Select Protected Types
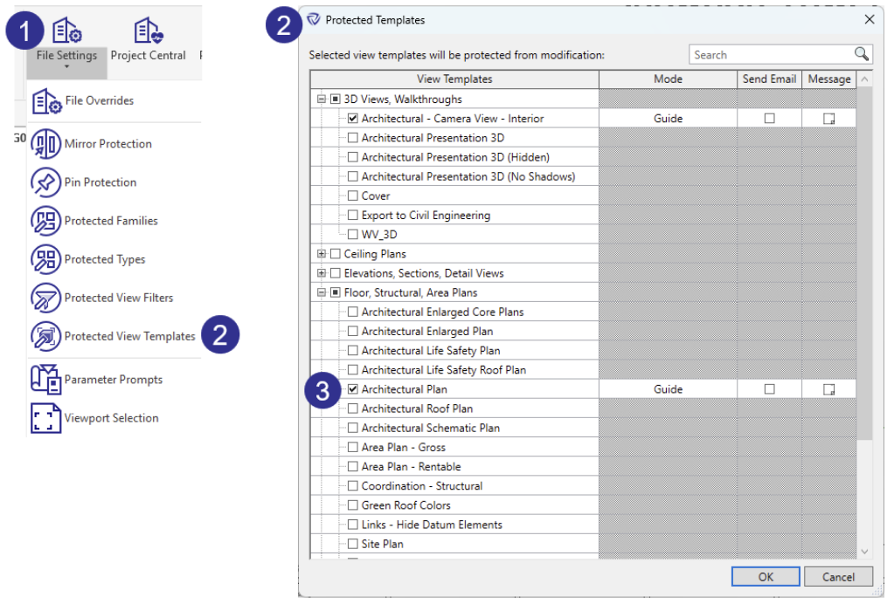The width and height of the screenshot is (887, 604). tap(100, 259)
